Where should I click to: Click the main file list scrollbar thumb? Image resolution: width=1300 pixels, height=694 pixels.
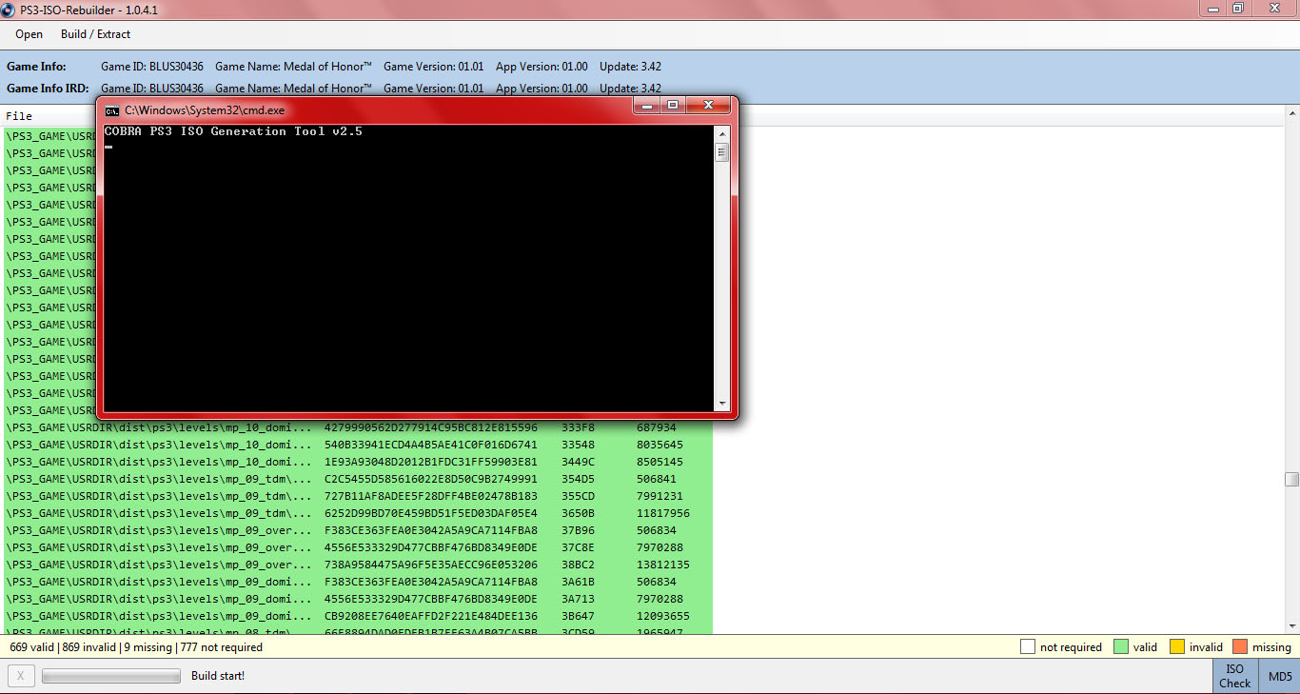(1290, 479)
